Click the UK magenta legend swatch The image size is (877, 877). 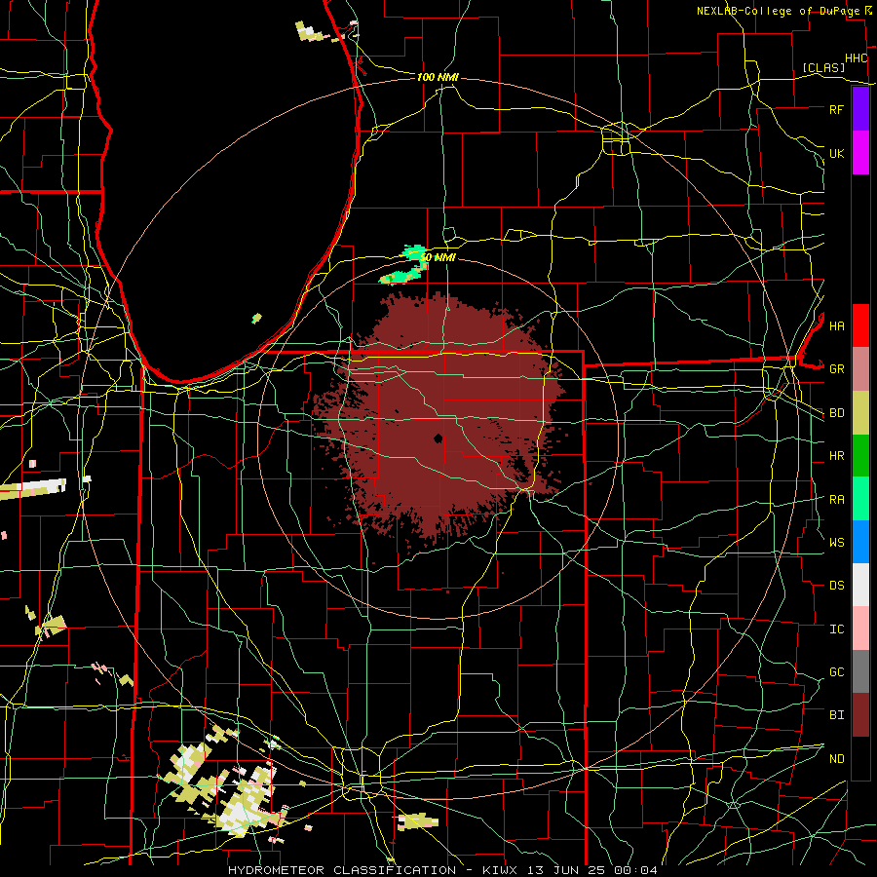860,153
